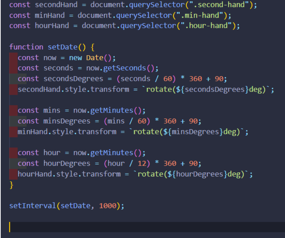
Task: Click the ".min-hand" selector string
Action: click(x=200, y=15)
